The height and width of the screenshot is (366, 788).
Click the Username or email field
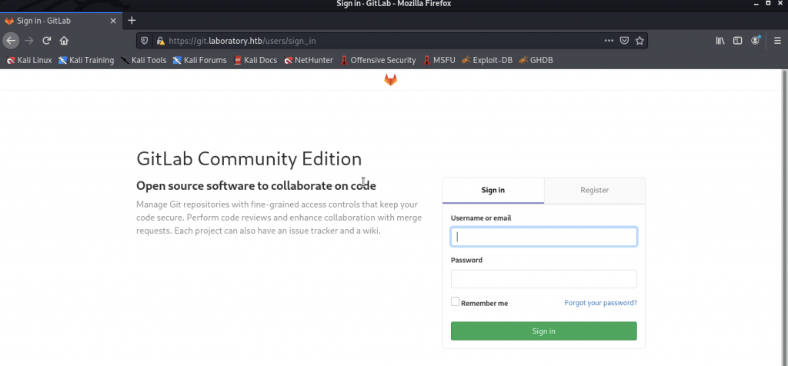coord(543,237)
